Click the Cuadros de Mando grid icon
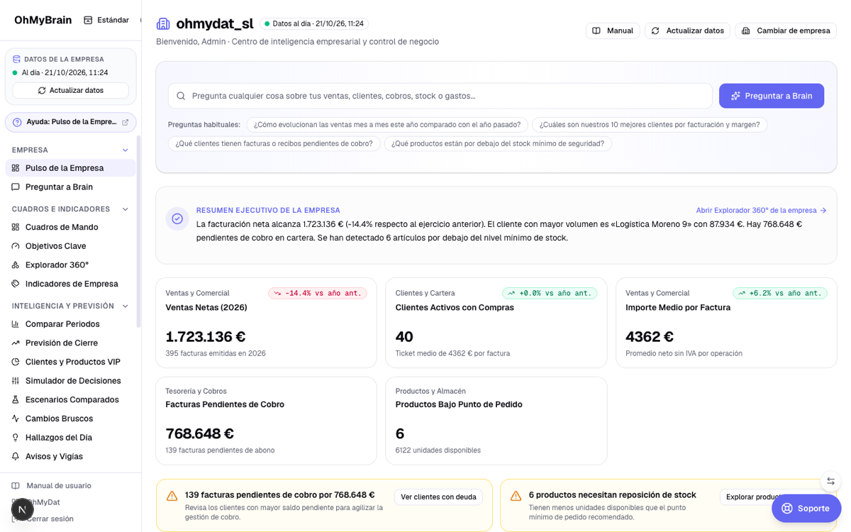This screenshot has height=532, width=851. [16, 227]
